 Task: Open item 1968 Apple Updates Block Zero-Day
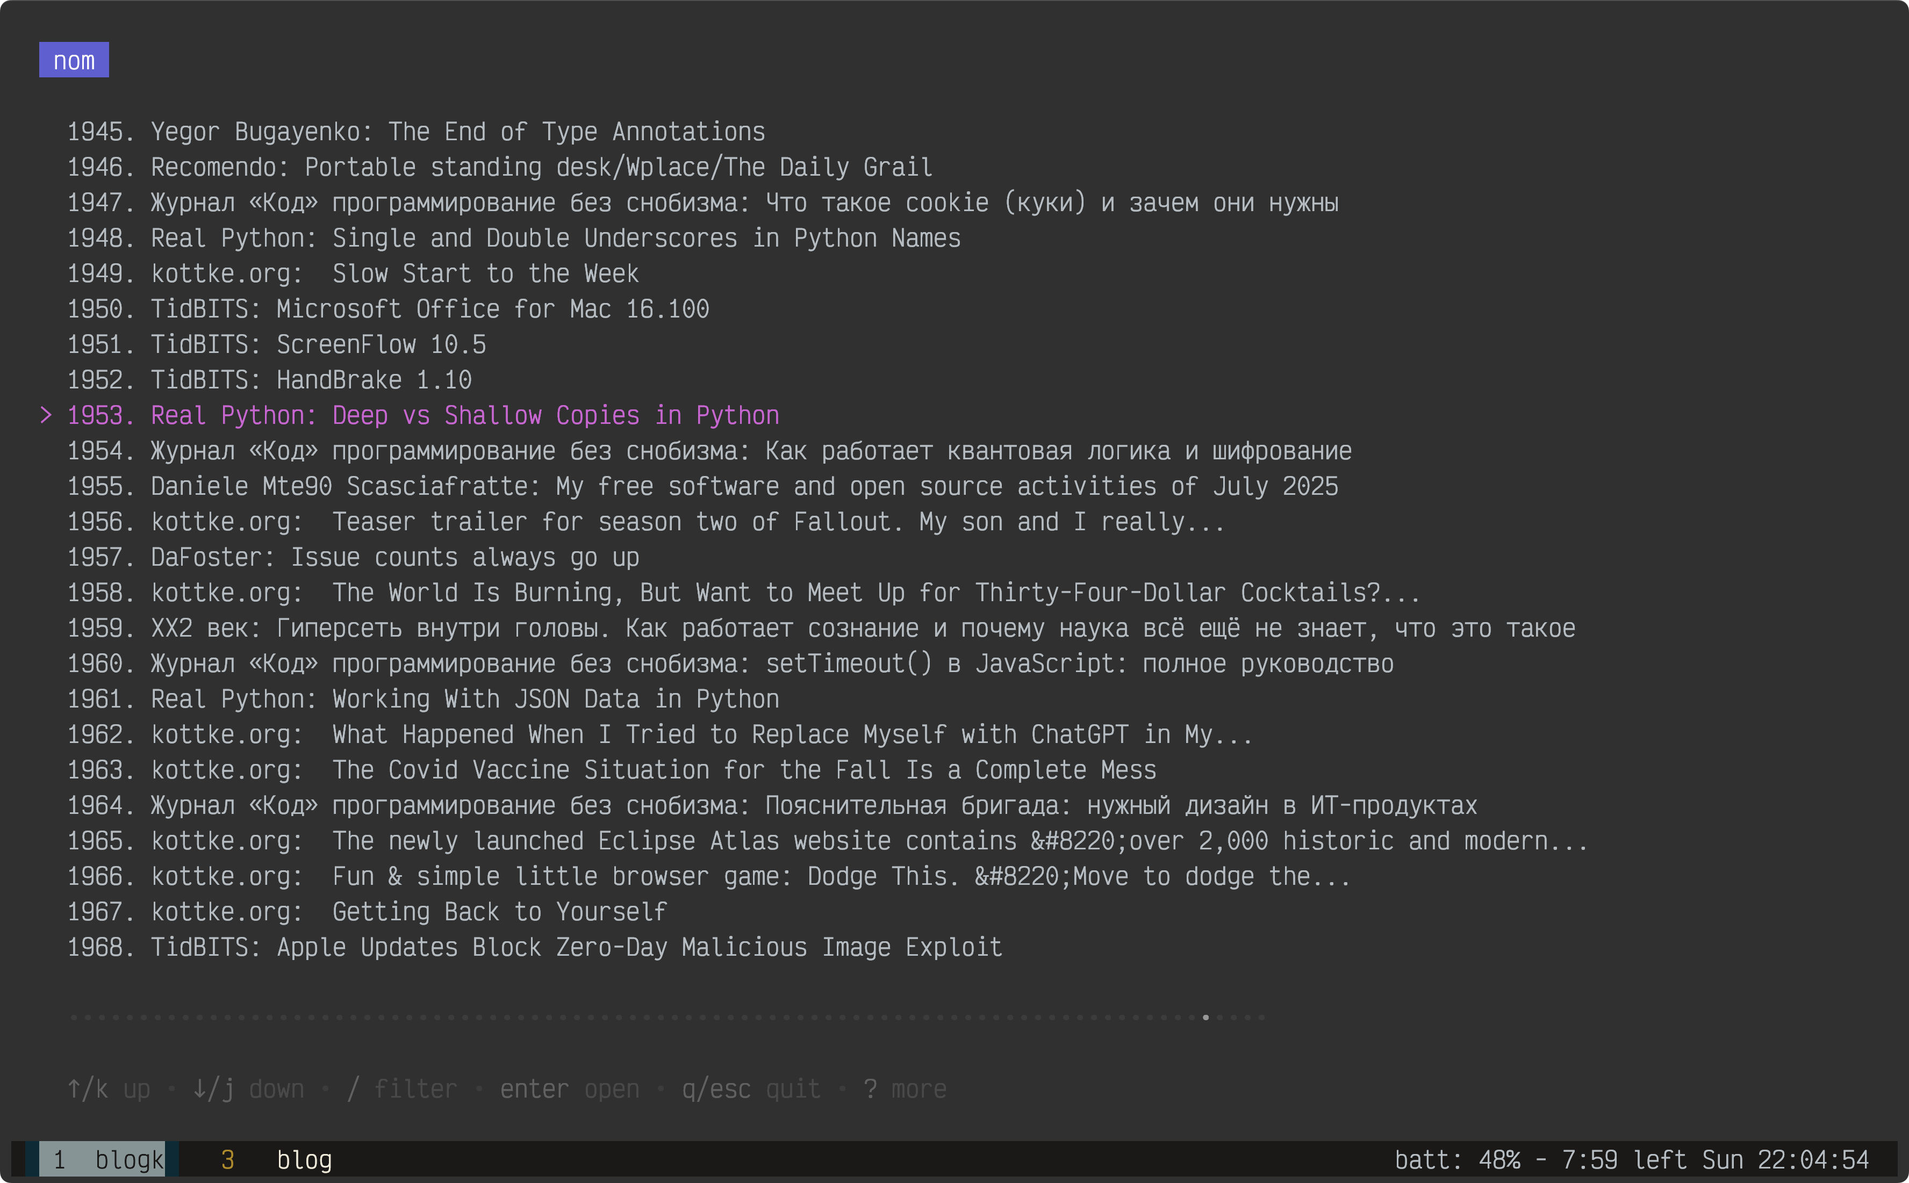click(535, 948)
